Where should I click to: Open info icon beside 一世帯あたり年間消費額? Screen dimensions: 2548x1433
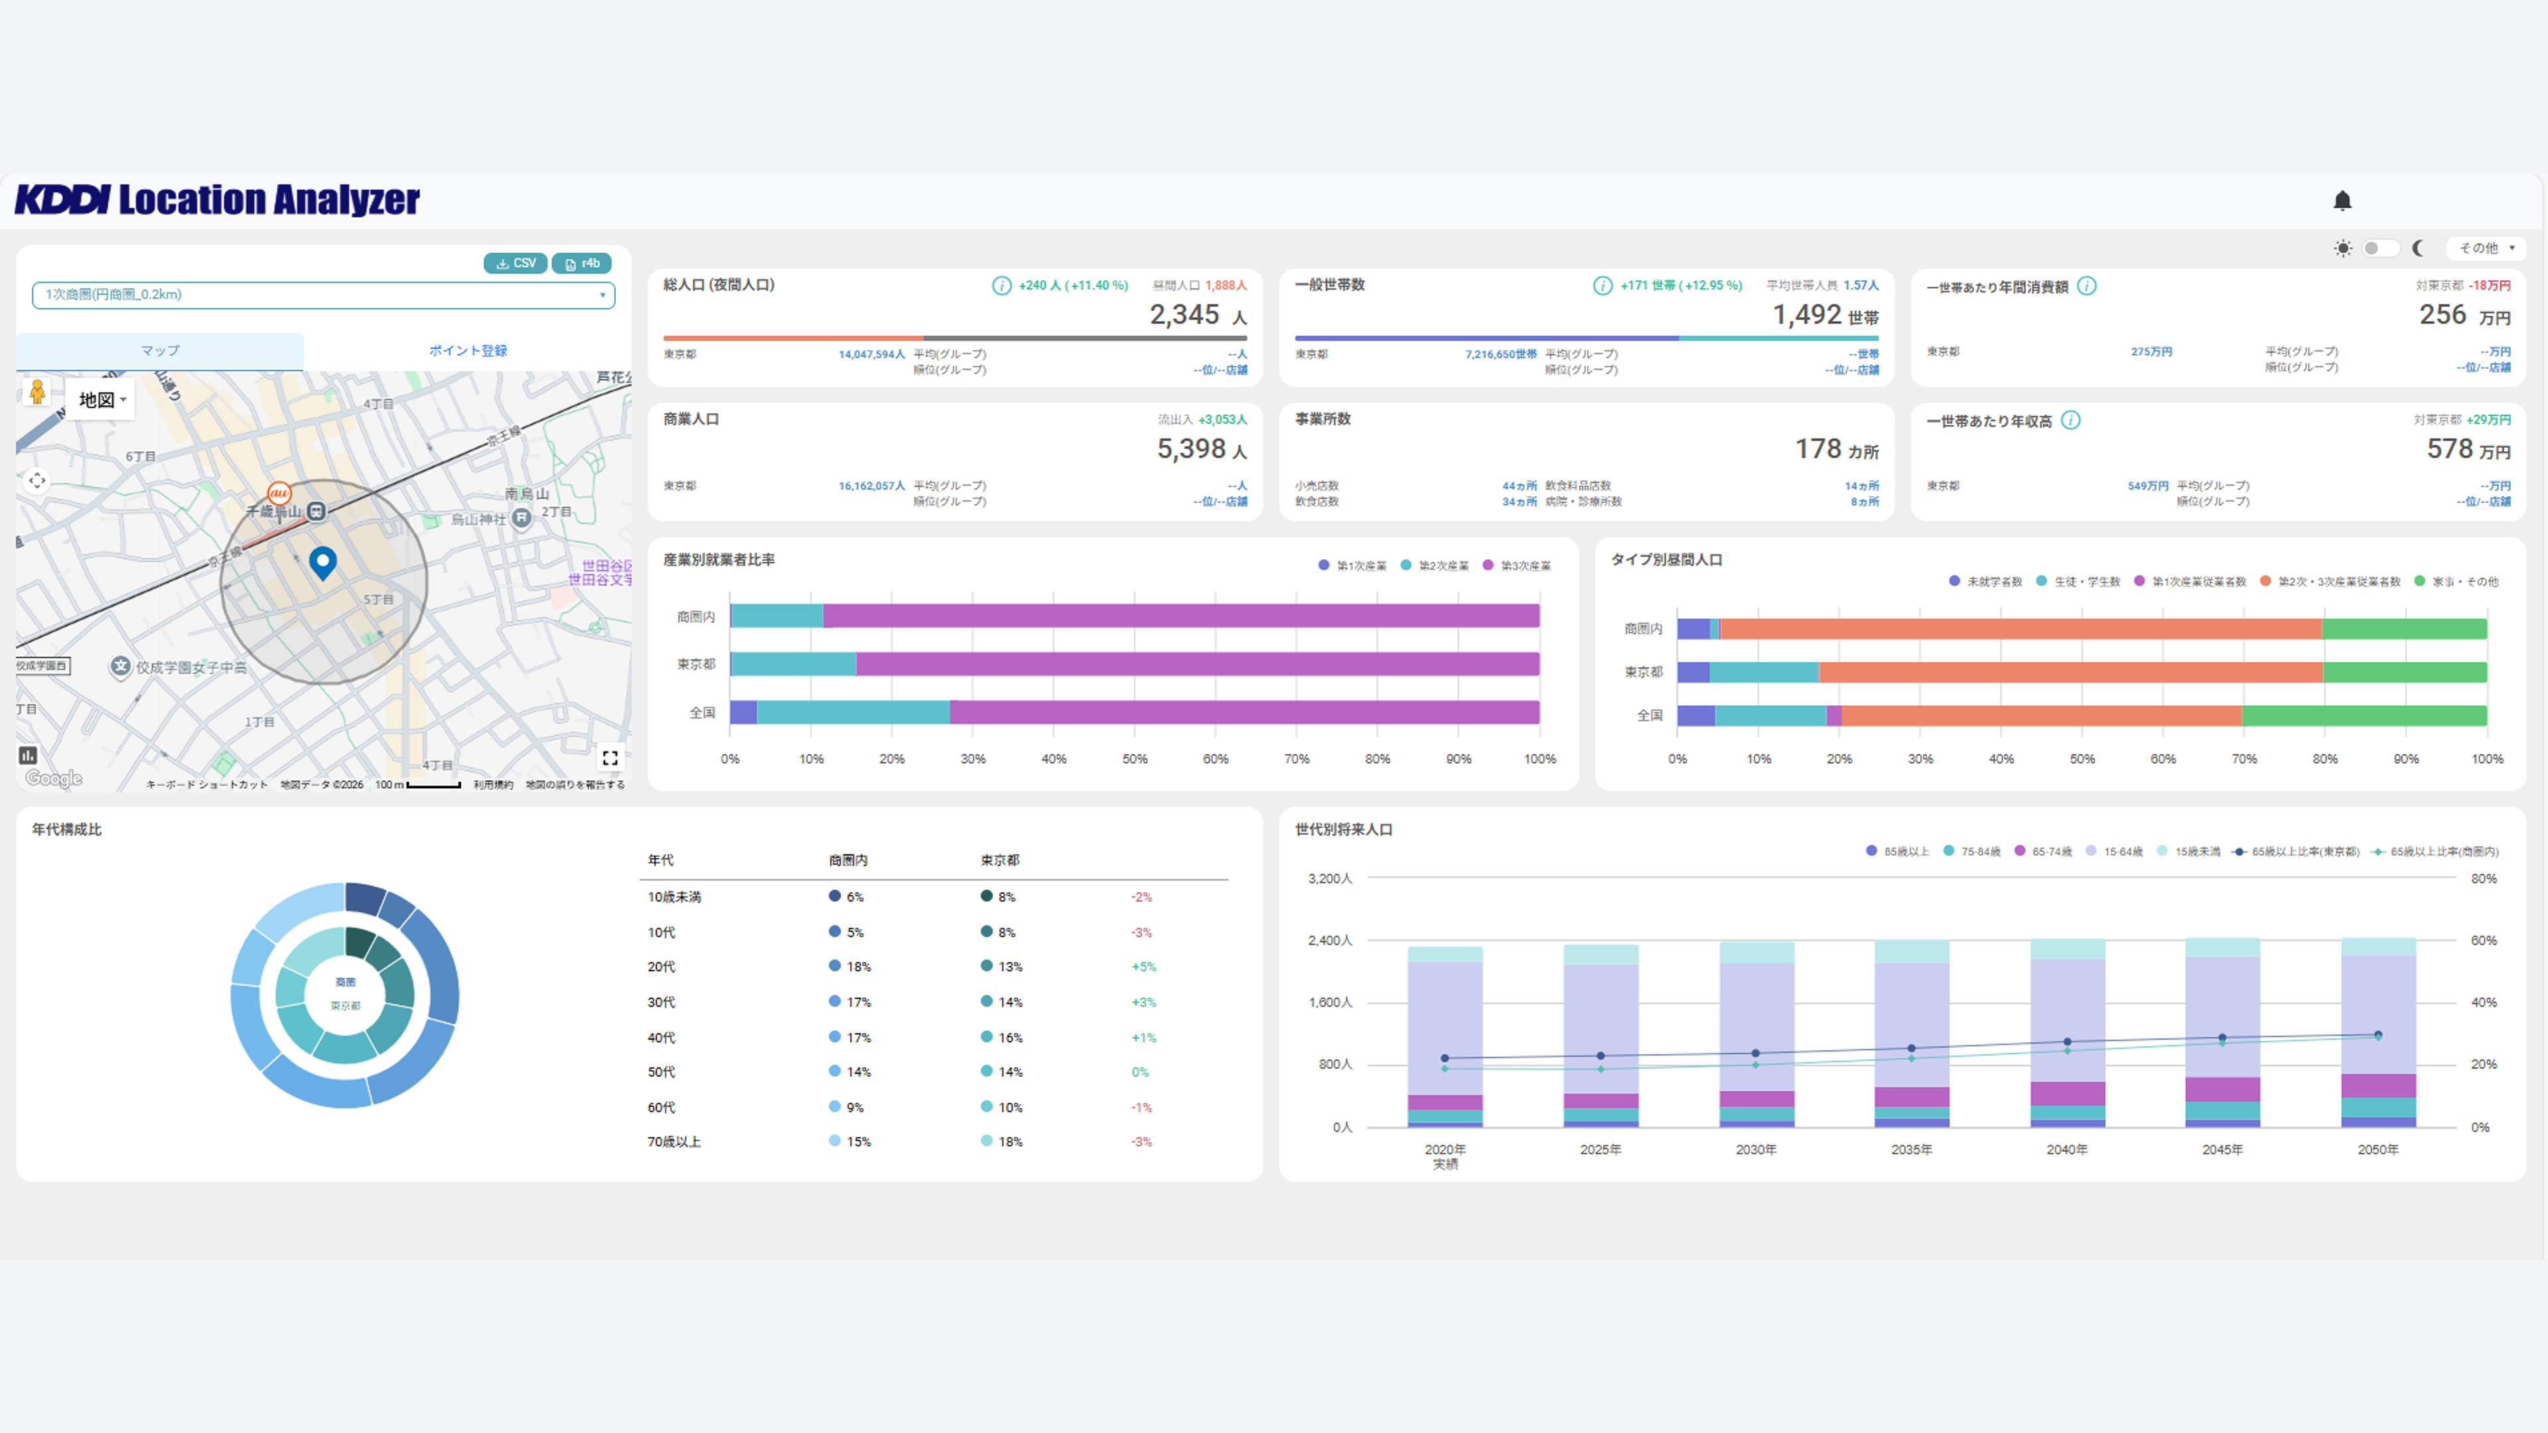pos(2086,286)
